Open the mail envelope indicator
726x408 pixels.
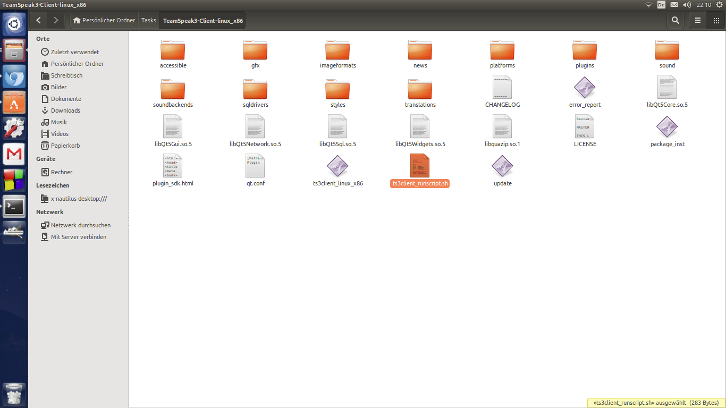tap(674, 5)
